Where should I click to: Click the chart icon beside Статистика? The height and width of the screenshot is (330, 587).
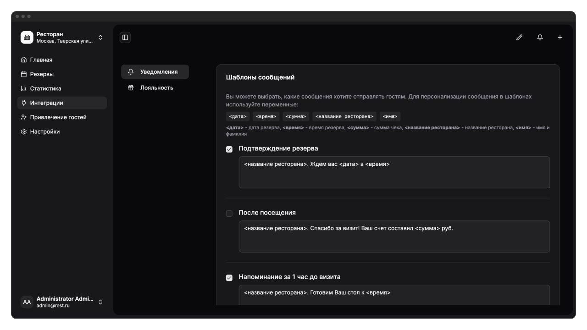(x=24, y=88)
